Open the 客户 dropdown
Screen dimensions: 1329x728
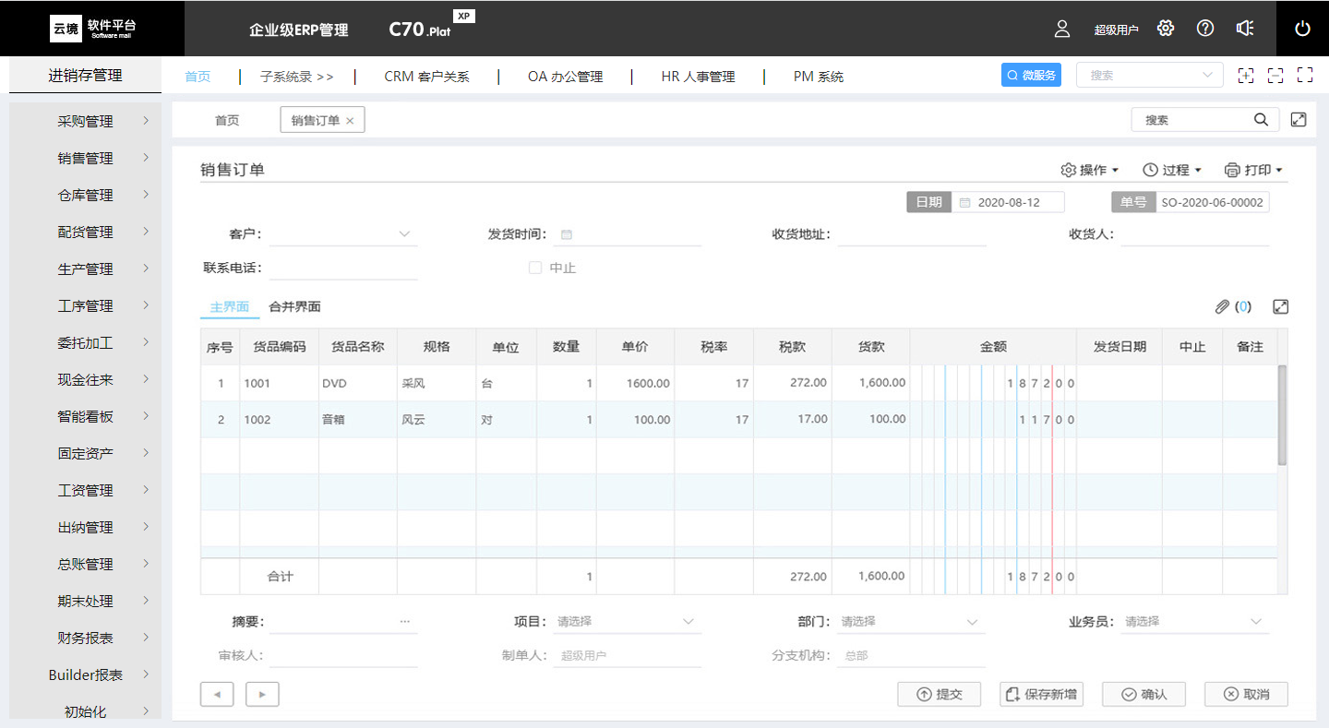coord(343,234)
